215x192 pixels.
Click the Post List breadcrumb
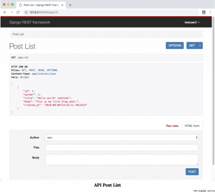[18, 34]
